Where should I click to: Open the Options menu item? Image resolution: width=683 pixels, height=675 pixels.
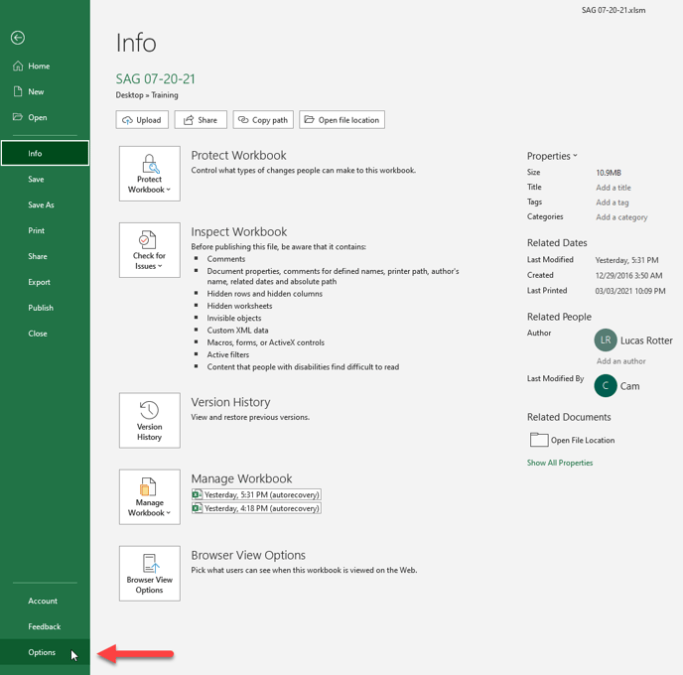tap(42, 652)
